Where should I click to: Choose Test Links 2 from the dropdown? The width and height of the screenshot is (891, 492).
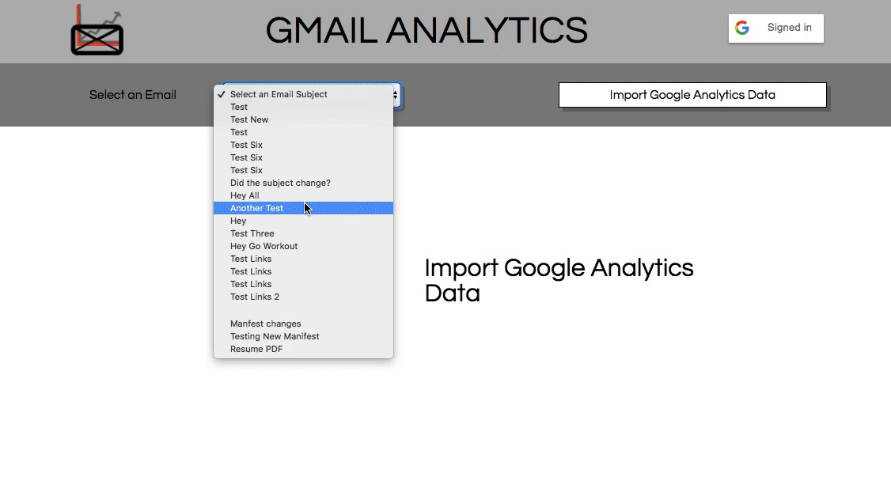click(x=254, y=297)
